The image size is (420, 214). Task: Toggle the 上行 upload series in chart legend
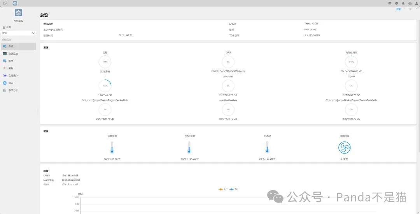223,189
